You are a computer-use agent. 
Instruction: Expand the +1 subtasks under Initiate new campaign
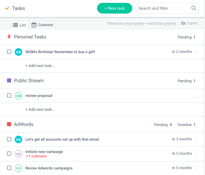[36, 156]
